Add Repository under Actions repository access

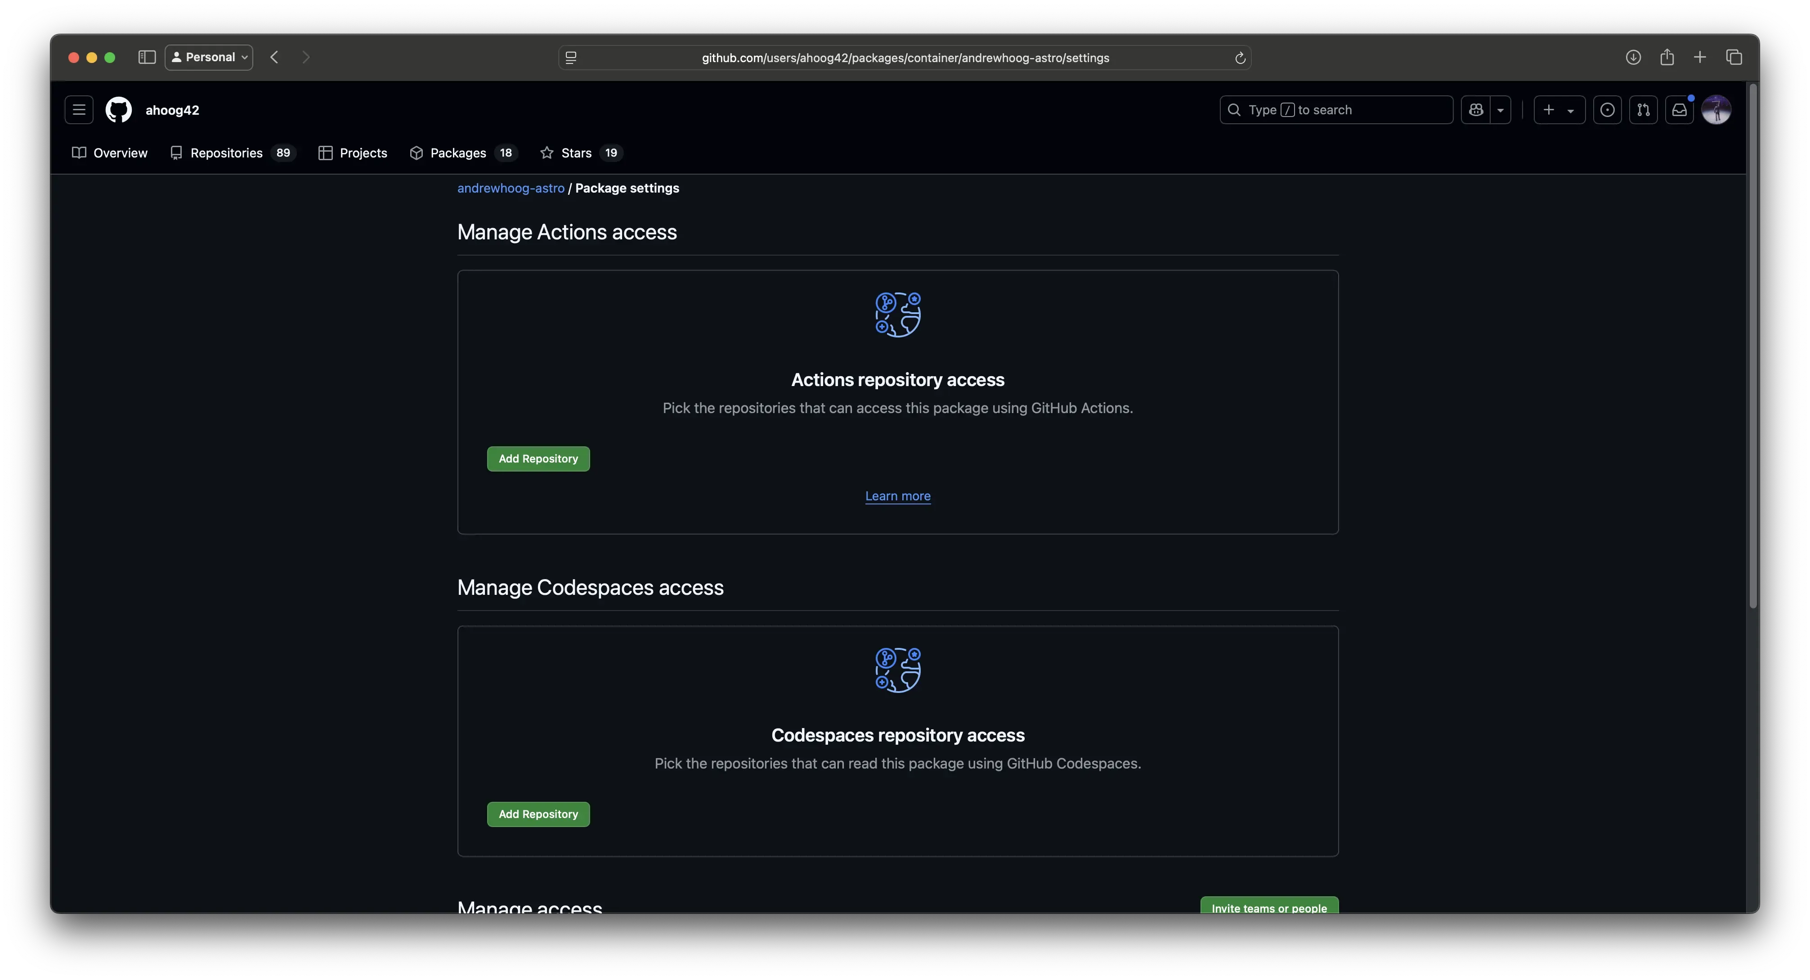(538, 459)
